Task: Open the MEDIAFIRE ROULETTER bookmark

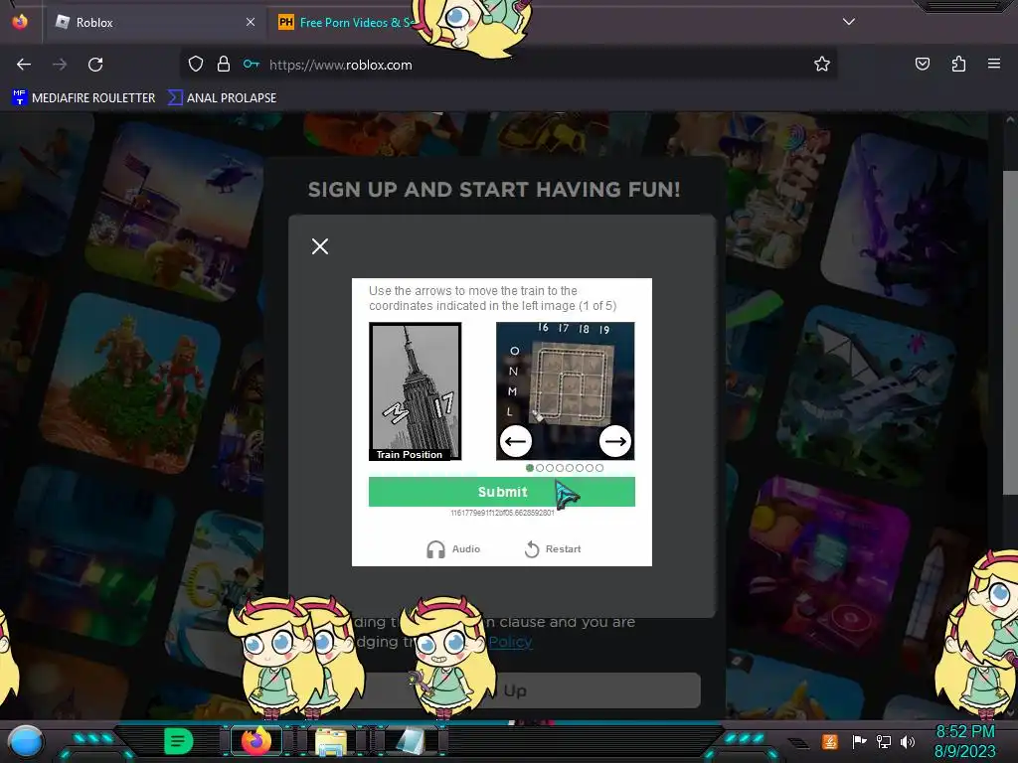Action: 84,98
